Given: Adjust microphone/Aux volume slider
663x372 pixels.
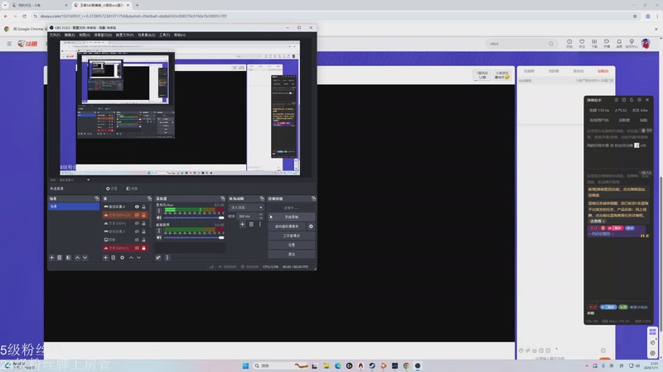Looking at the screenshot, I should pyautogui.click(x=194, y=217).
